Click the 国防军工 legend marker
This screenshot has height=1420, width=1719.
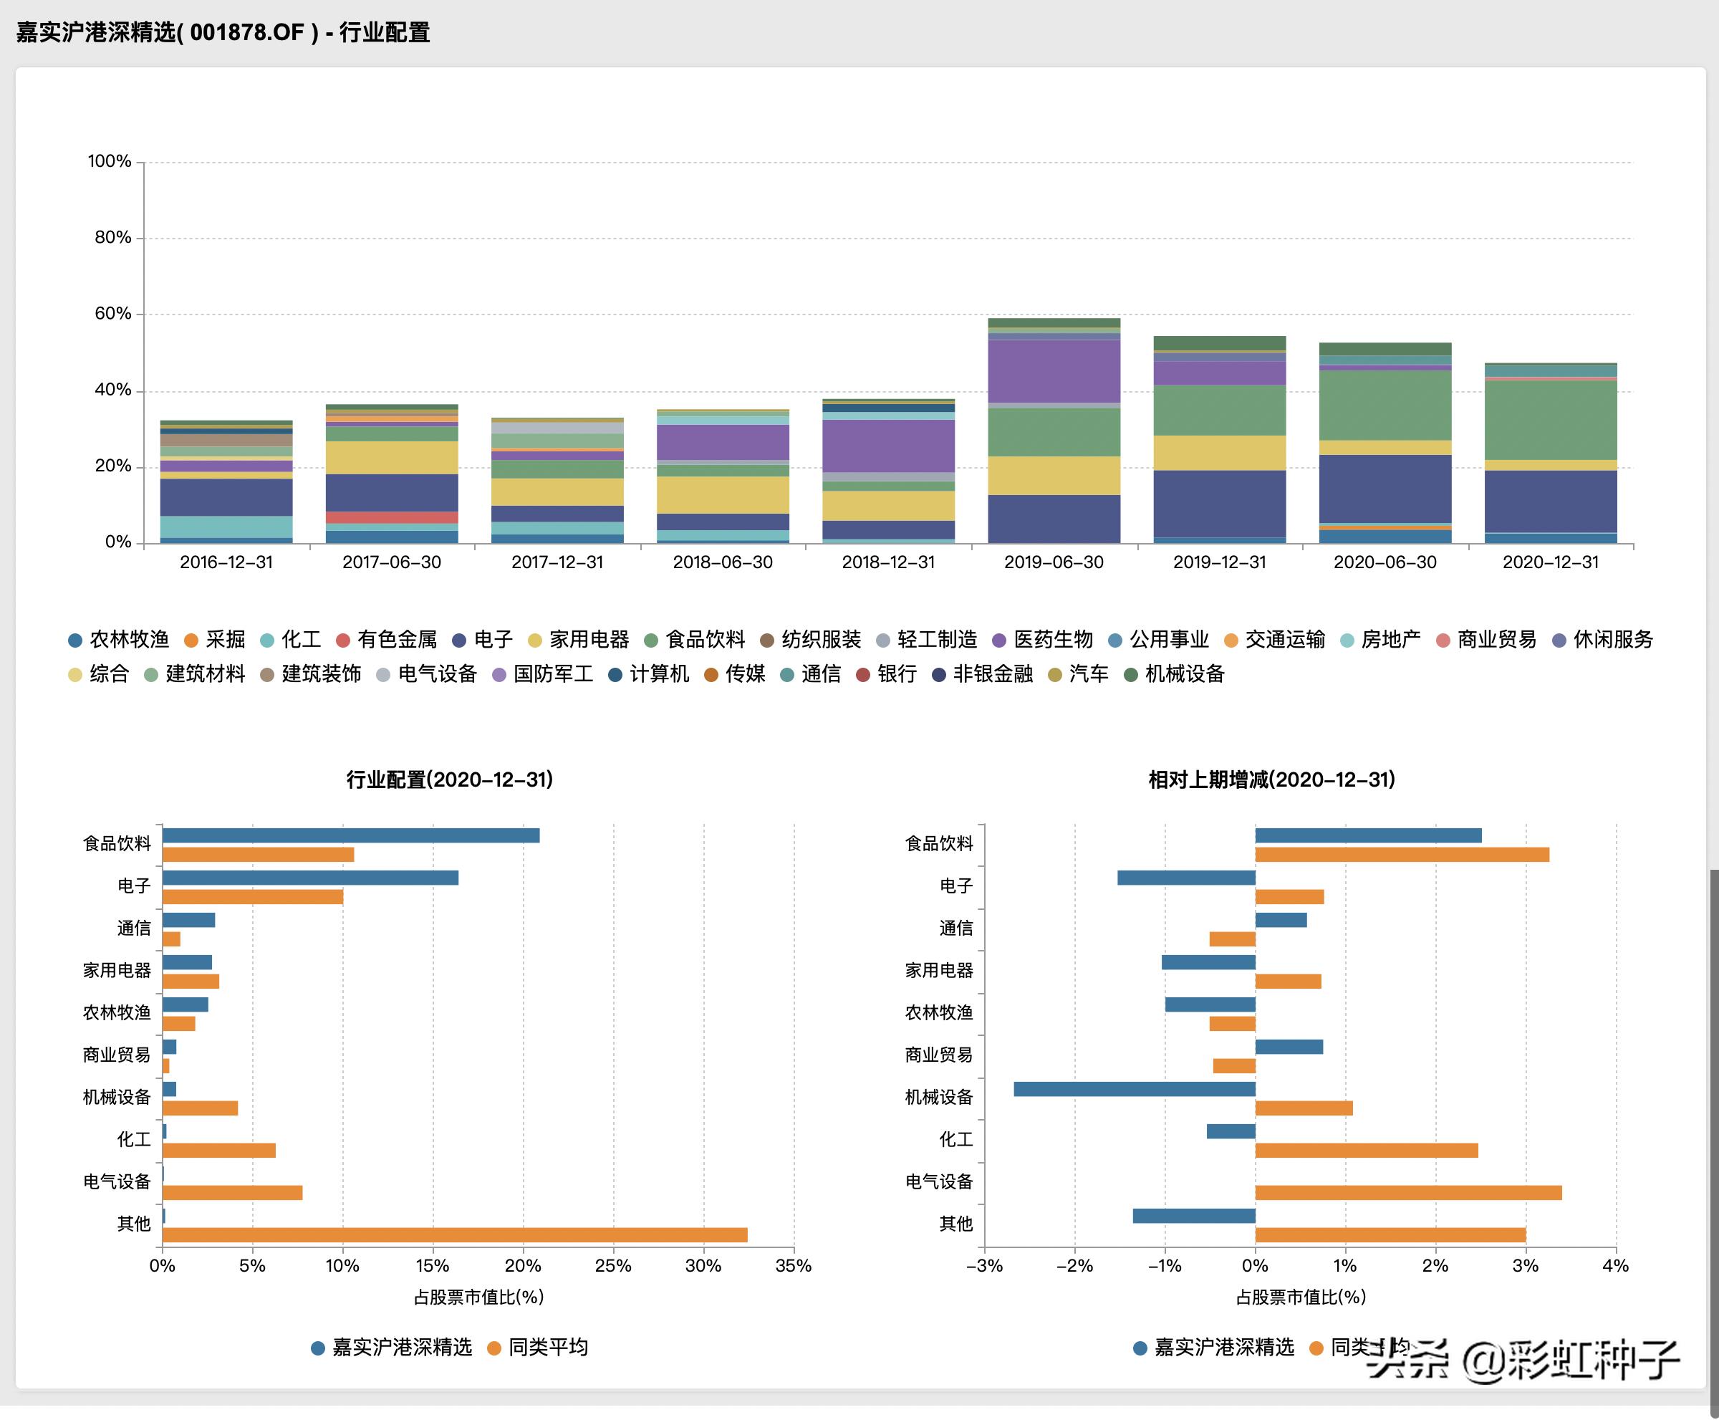tap(499, 675)
